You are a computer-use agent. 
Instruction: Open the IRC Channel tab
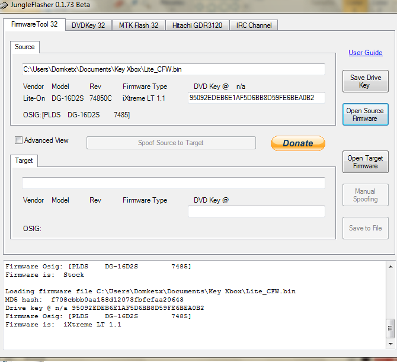click(x=254, y=25)
